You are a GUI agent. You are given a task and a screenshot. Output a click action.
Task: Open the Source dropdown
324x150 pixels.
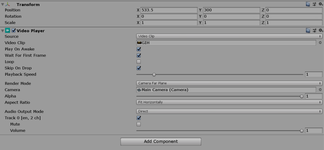point(229,36)
